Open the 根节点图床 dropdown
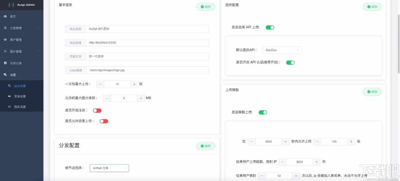 point(109,168)
